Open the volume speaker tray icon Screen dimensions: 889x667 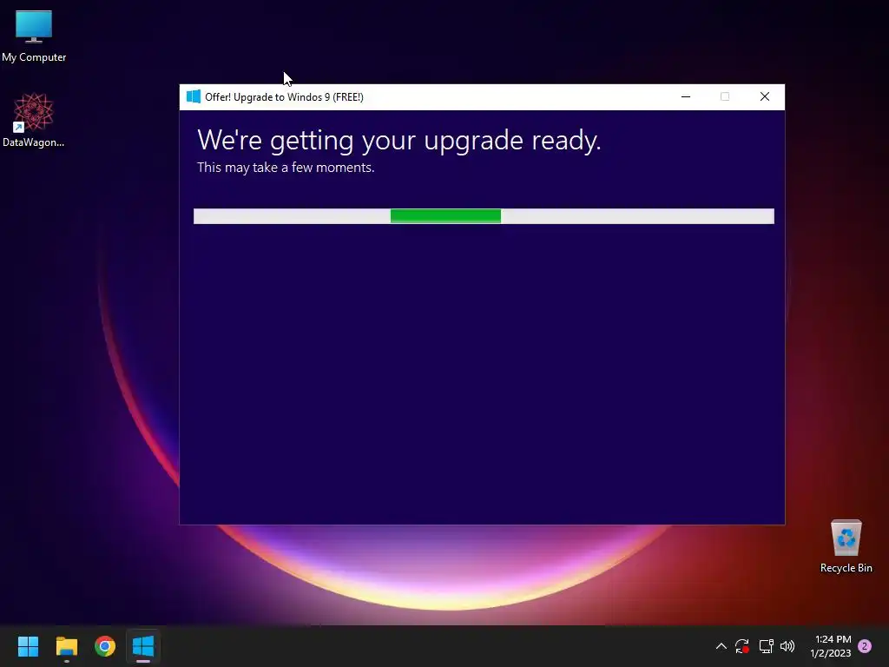point(787,646)
